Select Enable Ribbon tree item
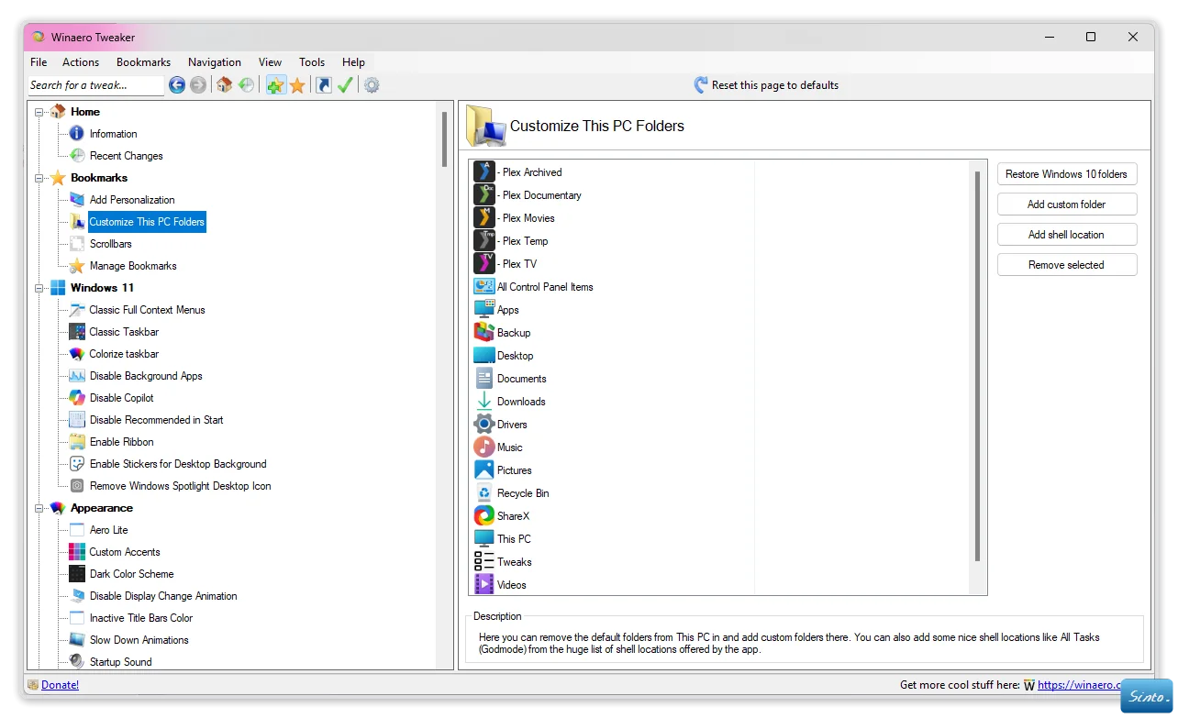Image resolution: width=1178 pixels, height=718 pixels. click(x=122, y=442)
